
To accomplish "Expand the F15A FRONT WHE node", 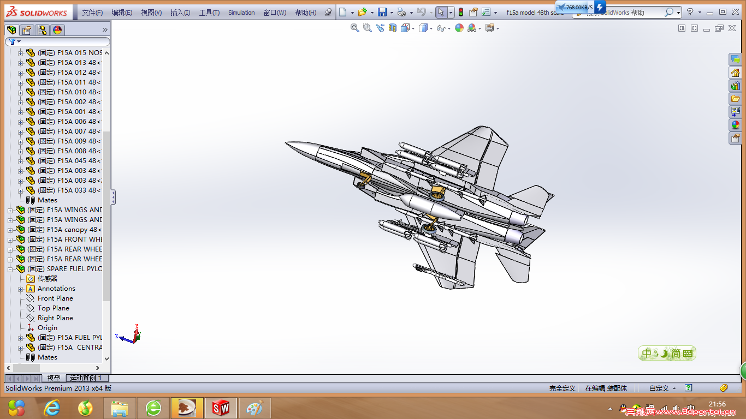I will (10, 240).
